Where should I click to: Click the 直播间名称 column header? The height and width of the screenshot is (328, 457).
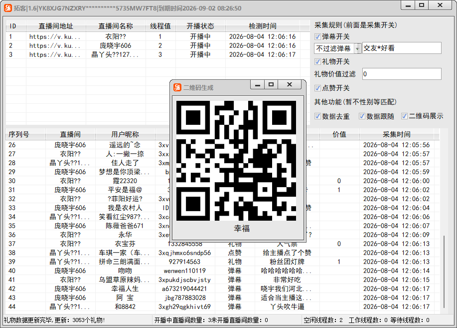(x=116, y=26)
